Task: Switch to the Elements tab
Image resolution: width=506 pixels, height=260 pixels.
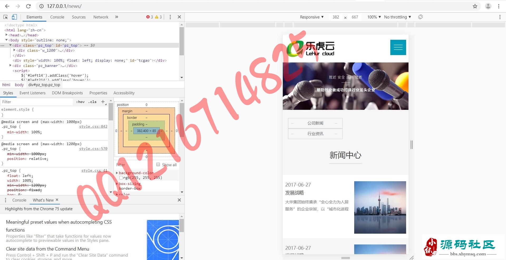Action: [34, 17]
